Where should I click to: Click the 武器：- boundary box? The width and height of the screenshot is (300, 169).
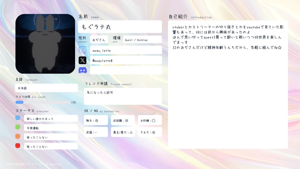(96, 132)
